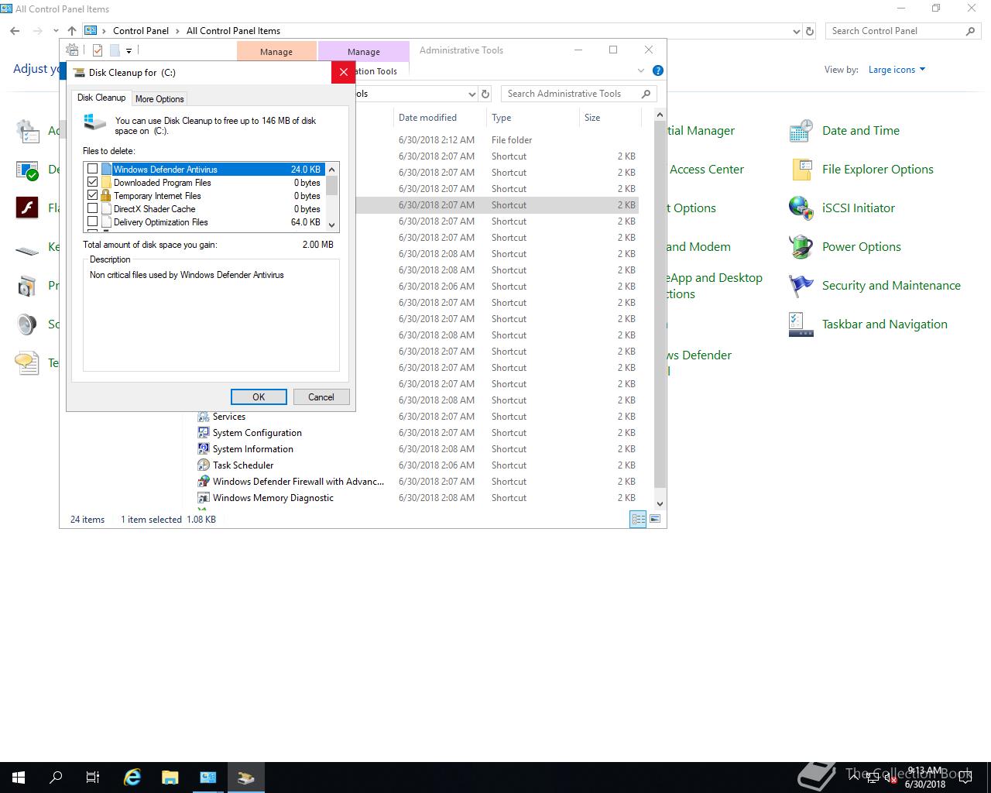The image size is (991, 793).
Task: Open the View by Large icons dropdown
Action: click(897, 70)
